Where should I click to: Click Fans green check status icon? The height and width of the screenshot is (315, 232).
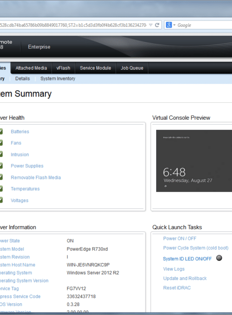pos(1,143)
